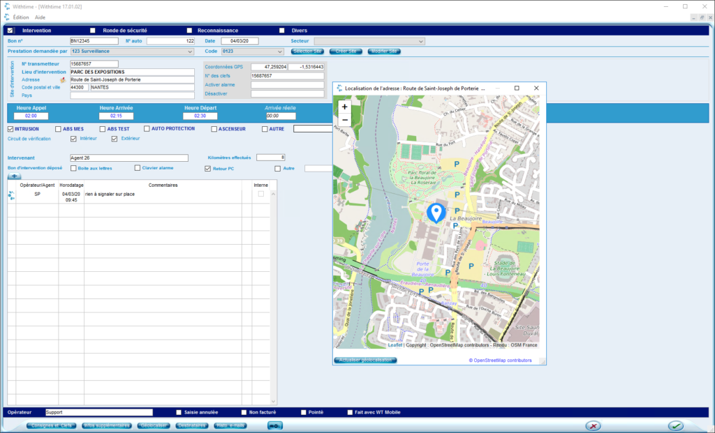Image resolution: width=715 pixels, height=433 pixels.
Task: Click the Intervenant field with Agent 26
Action: [129, 158]
